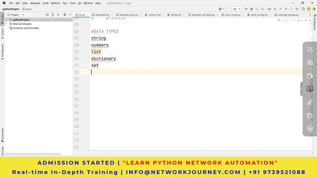
Task: Close the tst.py editor tab
Action: (87, 15)
